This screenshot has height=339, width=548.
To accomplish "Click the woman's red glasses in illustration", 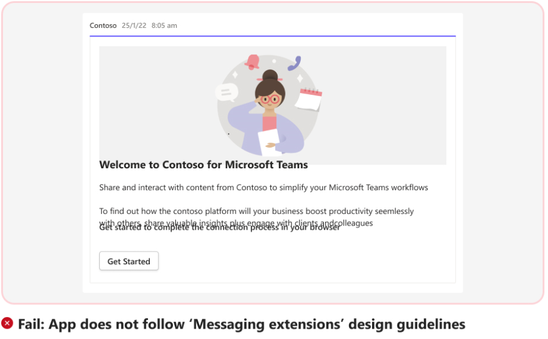I will pyautogui.click(x=269, y=98).
